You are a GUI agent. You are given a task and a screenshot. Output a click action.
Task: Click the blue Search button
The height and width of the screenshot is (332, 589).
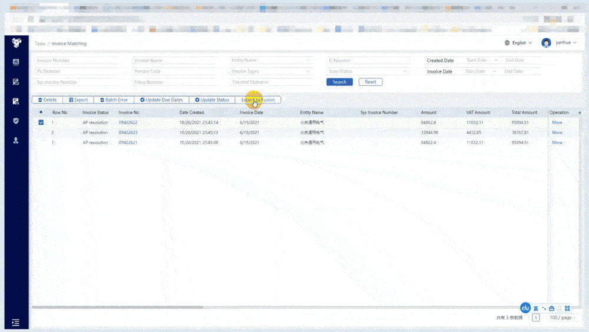tap(339, 82)
